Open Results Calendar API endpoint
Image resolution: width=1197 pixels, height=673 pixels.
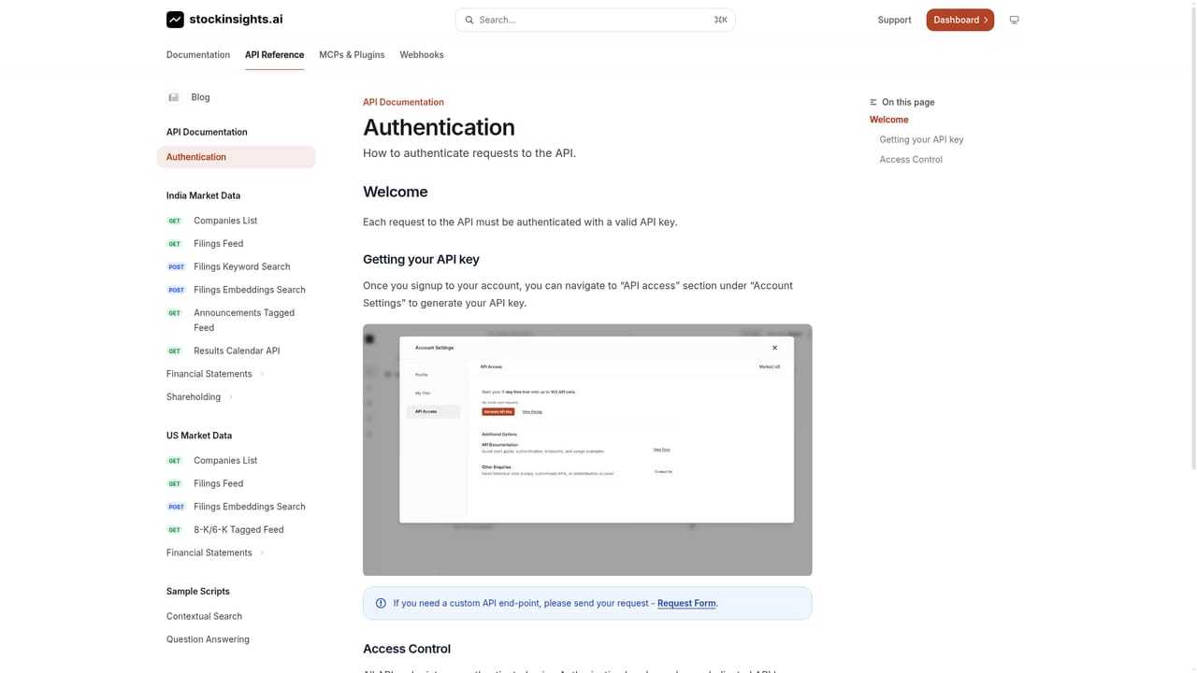[237, 351]
